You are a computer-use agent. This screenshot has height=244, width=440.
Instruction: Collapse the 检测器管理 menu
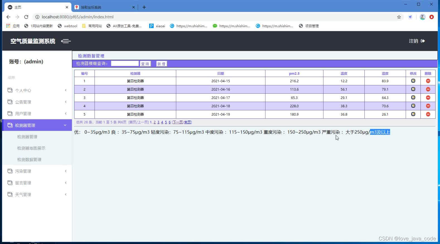pyautogui.click(x=37, y=125)
